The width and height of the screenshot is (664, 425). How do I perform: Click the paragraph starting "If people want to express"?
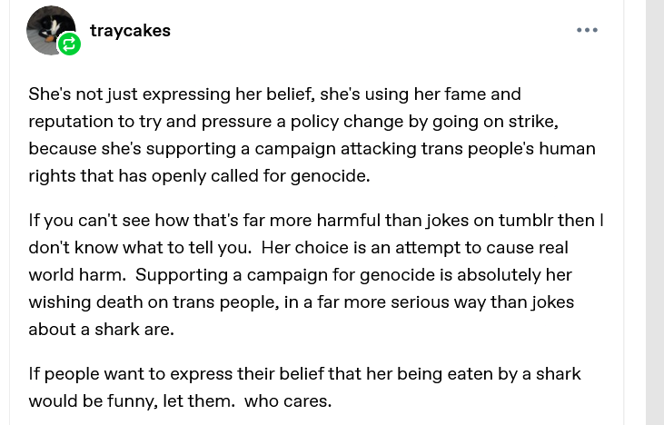304,387
